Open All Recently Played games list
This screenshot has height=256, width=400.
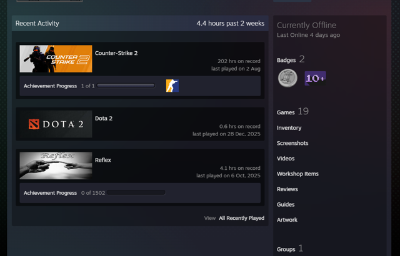tap(242, 218)
